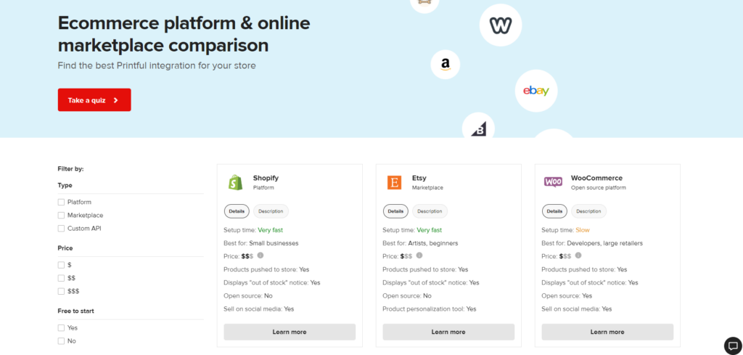Image resolution: width=743 pixels, height=355 pixels.
Task: Click the Amazon logo circle
Action: click(445, 65)
